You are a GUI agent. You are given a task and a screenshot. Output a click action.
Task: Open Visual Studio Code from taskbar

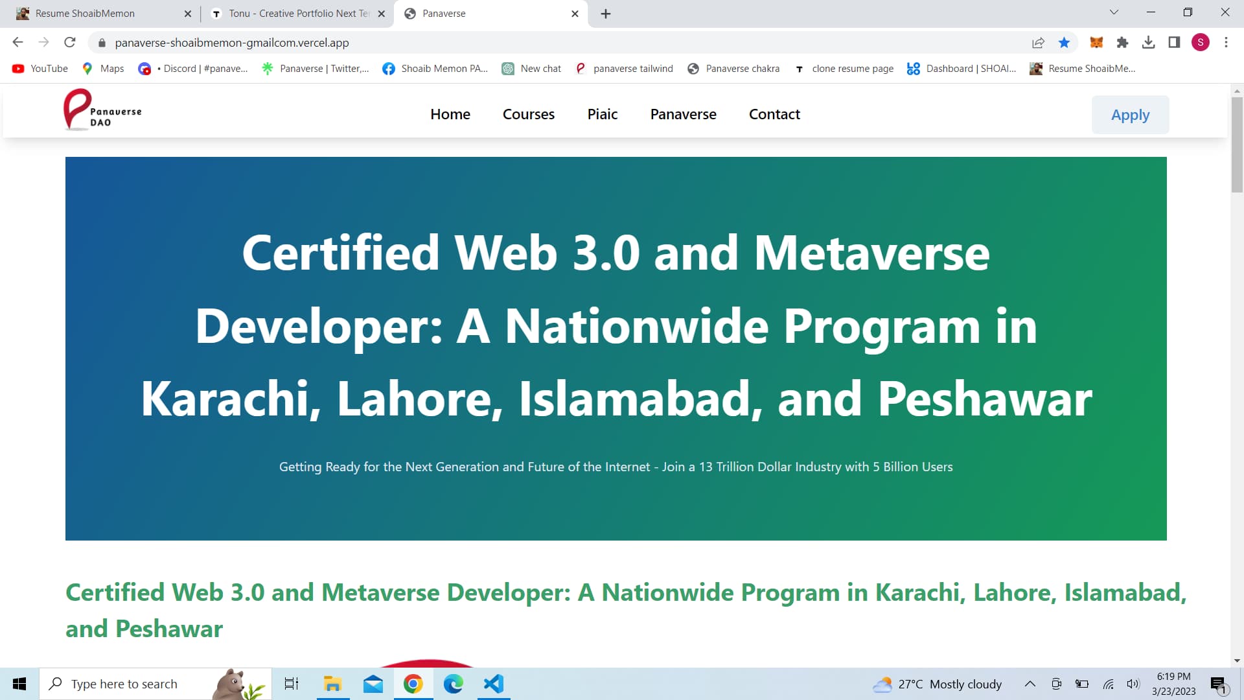click(494, 684)
